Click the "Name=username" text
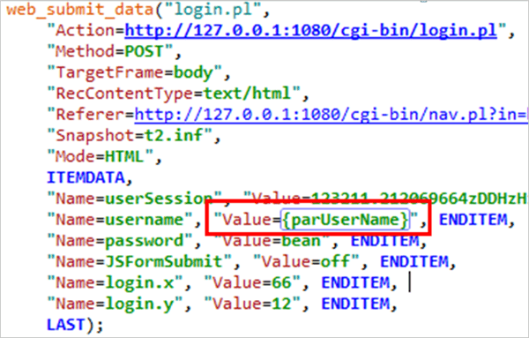 click(120, 220)
